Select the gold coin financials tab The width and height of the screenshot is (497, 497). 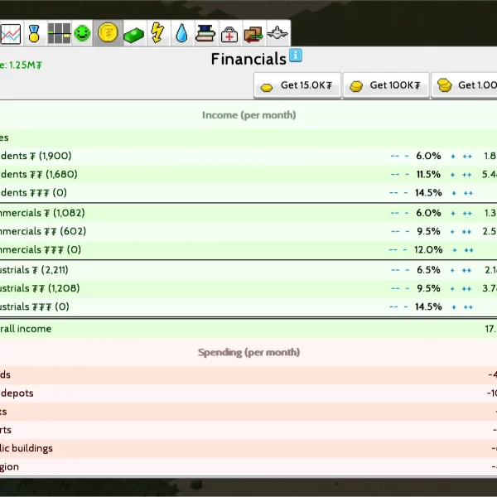[107, 34]
